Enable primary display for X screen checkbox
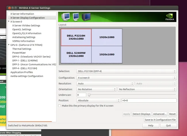187x136 pixels. click(59, 106)
